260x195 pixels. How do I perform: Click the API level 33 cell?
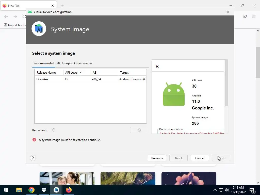(66, 79)
